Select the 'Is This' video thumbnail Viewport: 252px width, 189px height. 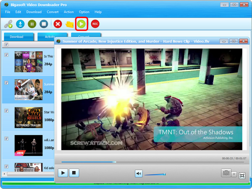pyautogui.click(x=29, y=62)
